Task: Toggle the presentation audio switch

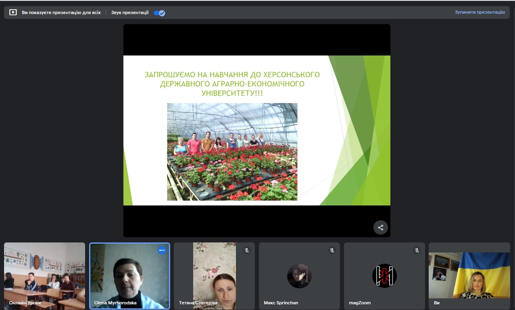Action: (159, 13)
